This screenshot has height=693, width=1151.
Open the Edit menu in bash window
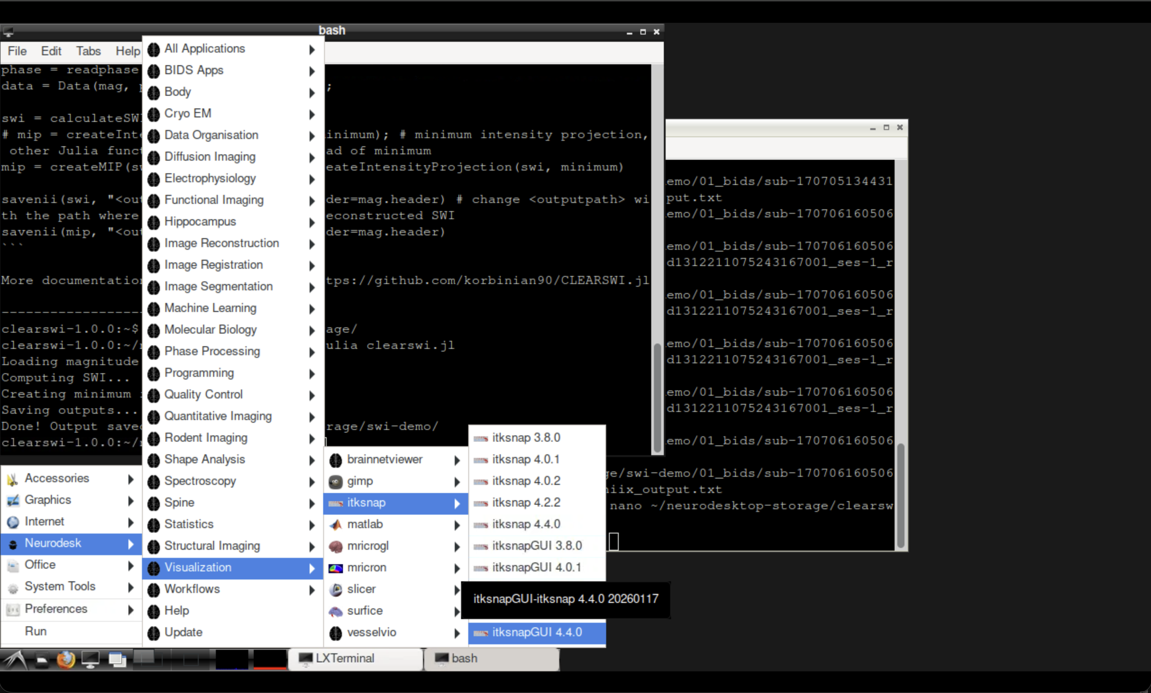51,51
